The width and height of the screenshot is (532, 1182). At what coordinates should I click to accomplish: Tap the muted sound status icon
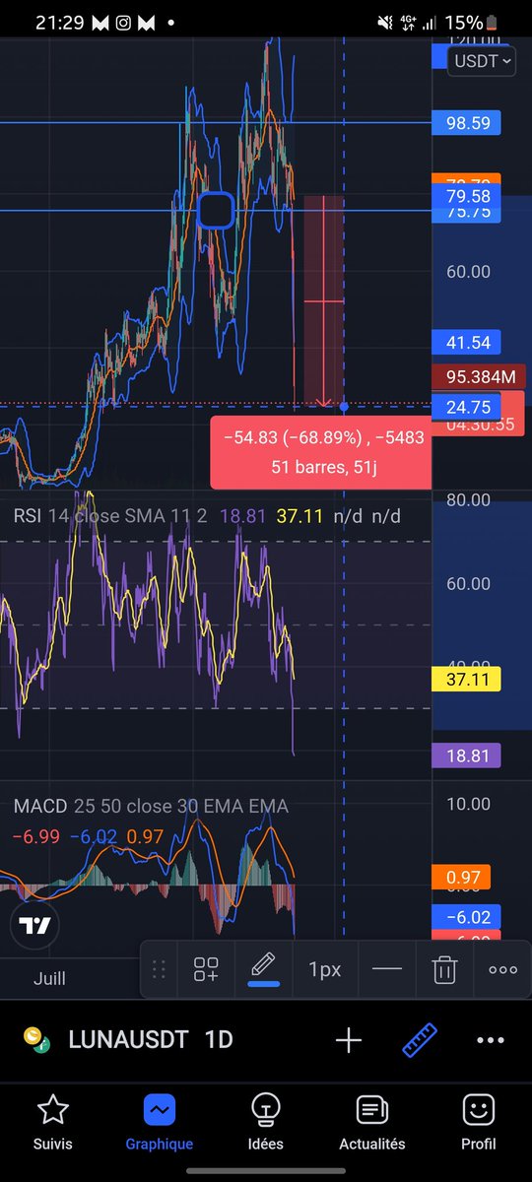pos(386,22)
